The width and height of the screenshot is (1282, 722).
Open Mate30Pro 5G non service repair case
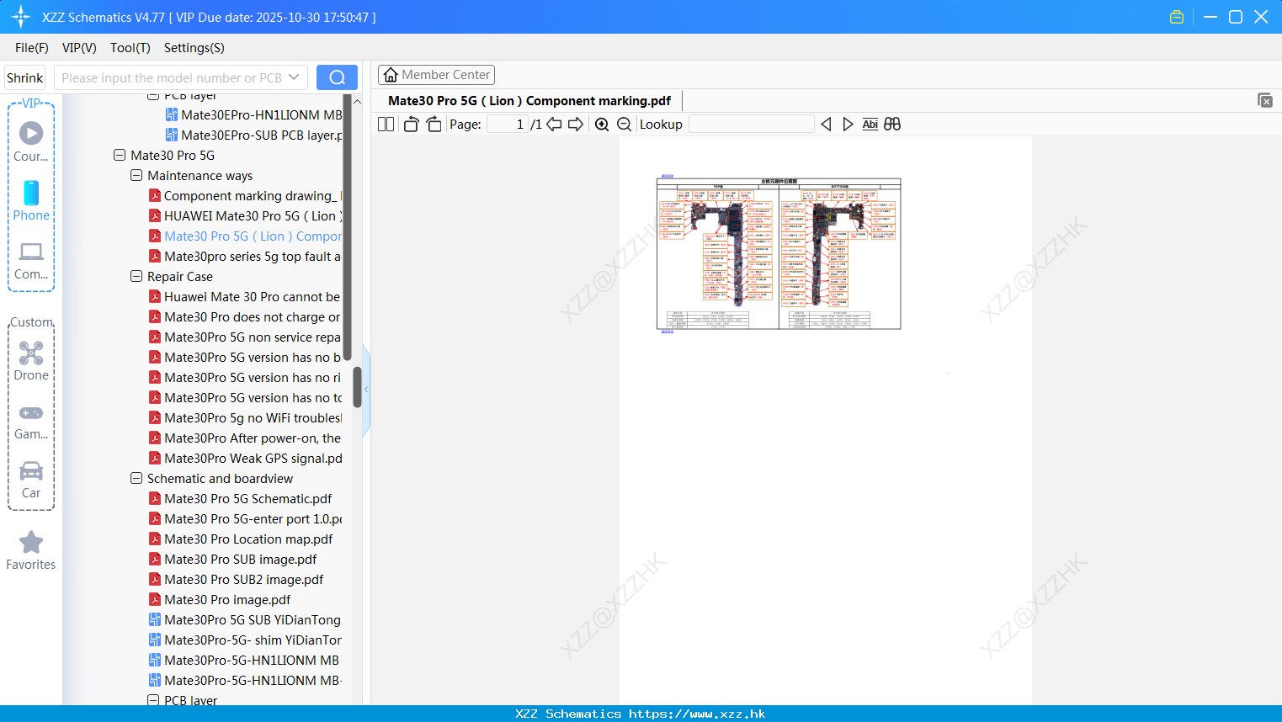pyautogui.click(x=245, y=337)
